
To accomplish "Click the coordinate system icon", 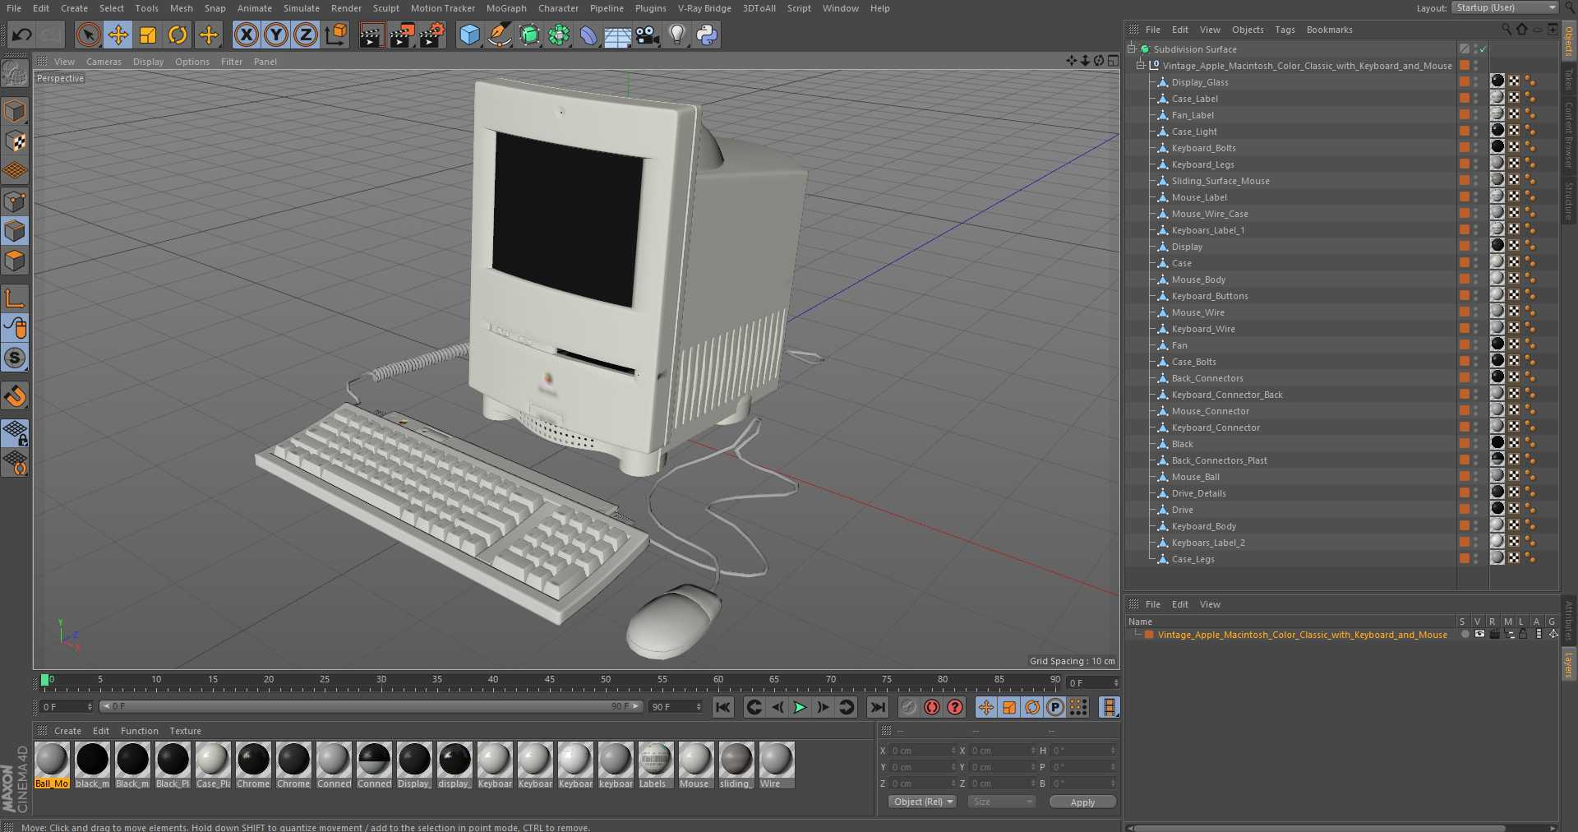I will [336, 35].
